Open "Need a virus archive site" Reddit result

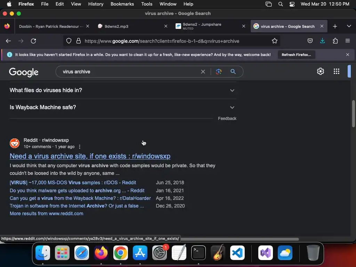[90, 156]
